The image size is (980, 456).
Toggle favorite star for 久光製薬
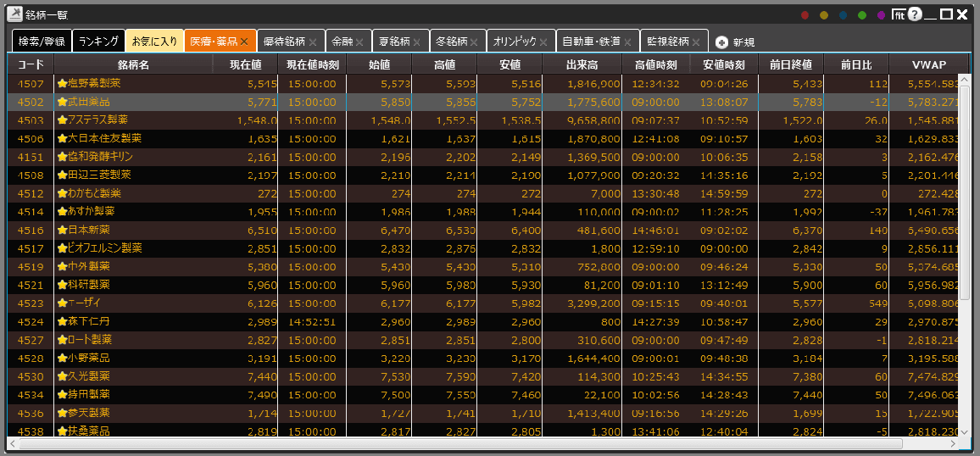coord(62,376)
